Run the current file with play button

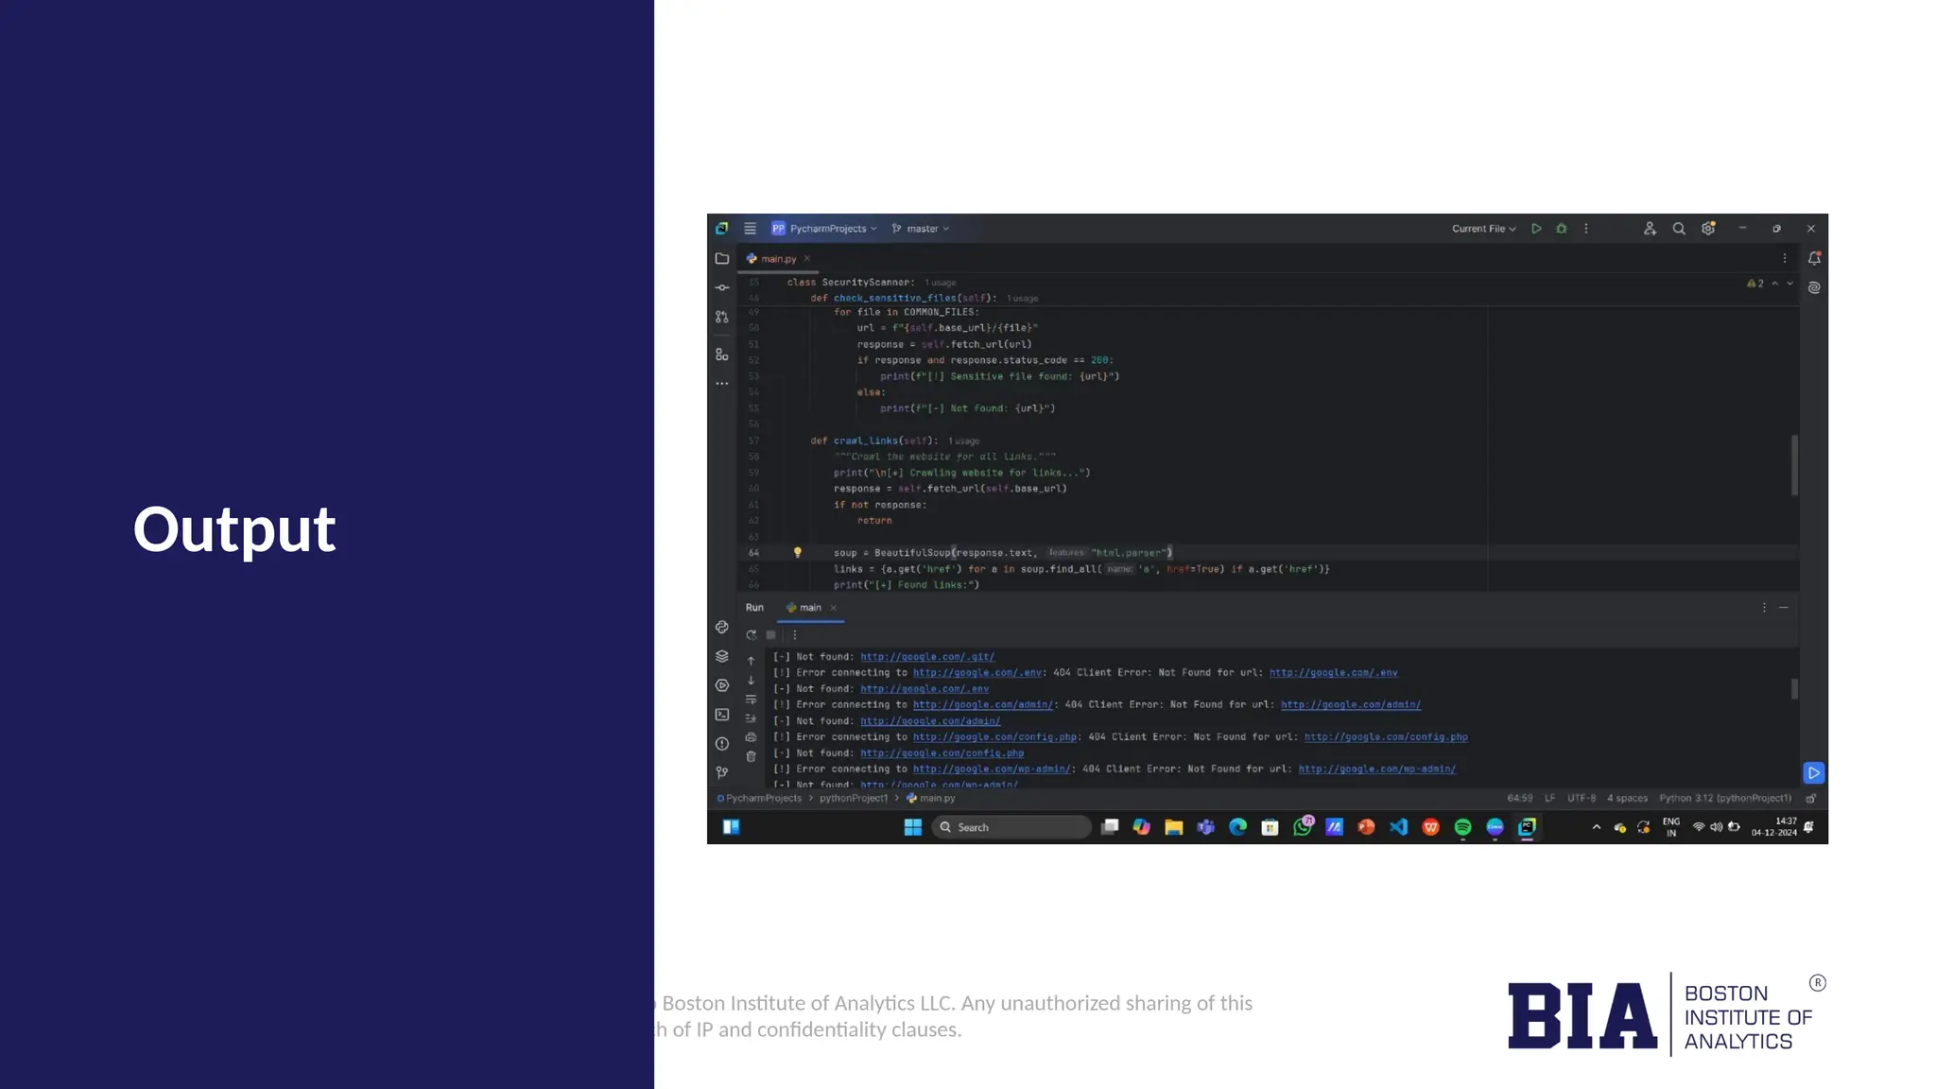click(x=1536, y=229)
